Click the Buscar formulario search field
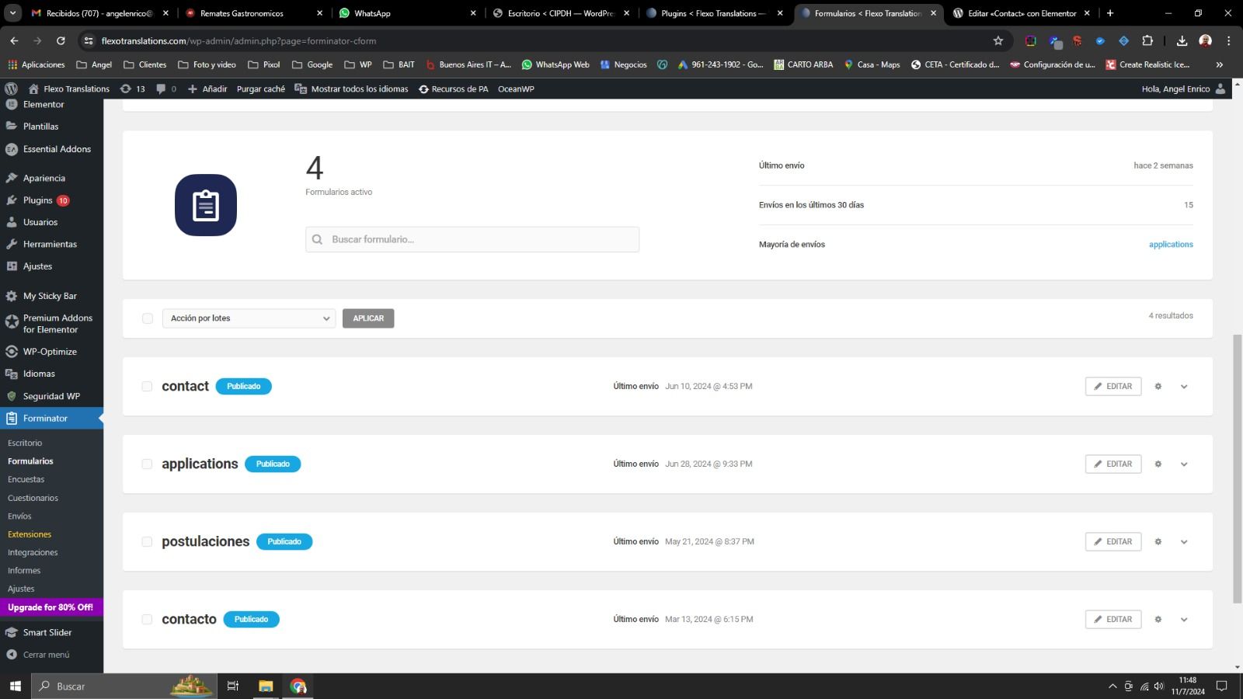The image size is (1243, 699). pos(472,239)
